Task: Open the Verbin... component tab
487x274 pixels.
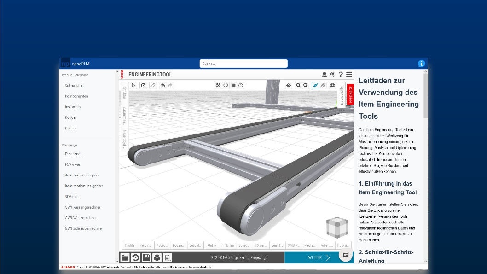Action: pyautogui.click(x=145, y=245)
